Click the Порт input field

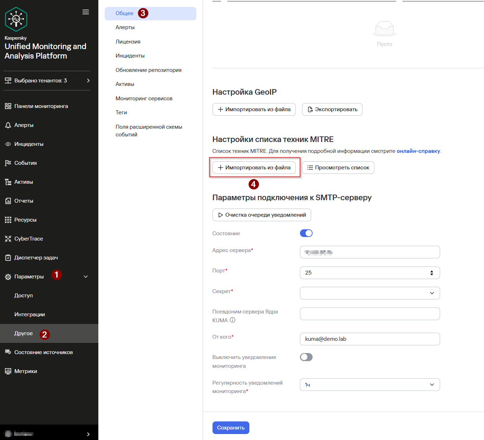[370, 273]
